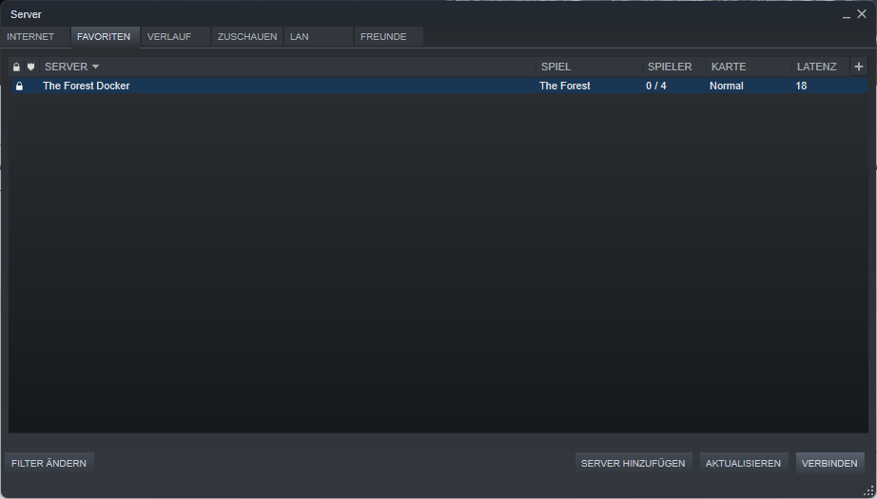Screen dimensions: 877x499
Task: Click the password lock column header icon
Action: (16, 67)
